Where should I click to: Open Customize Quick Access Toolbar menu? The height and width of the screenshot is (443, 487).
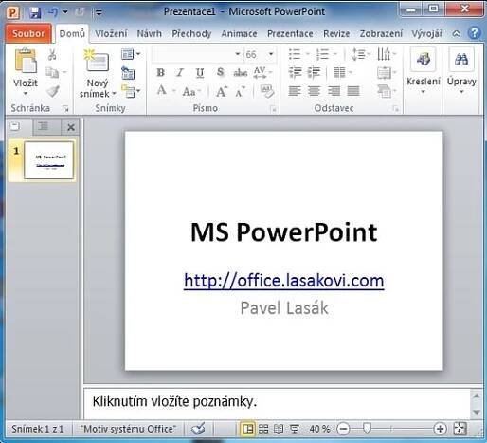point(99,13)
